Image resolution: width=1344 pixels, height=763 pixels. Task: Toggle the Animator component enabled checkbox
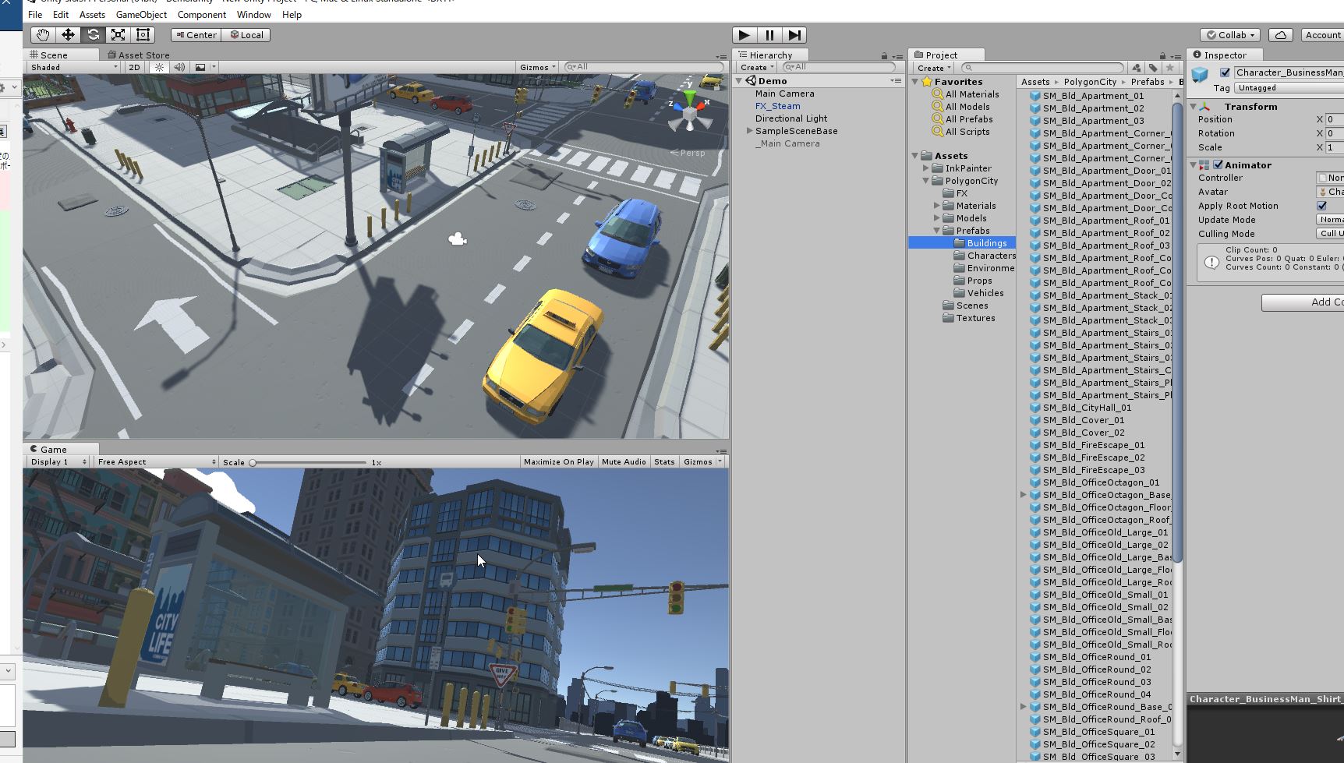tap(1218, 165)
